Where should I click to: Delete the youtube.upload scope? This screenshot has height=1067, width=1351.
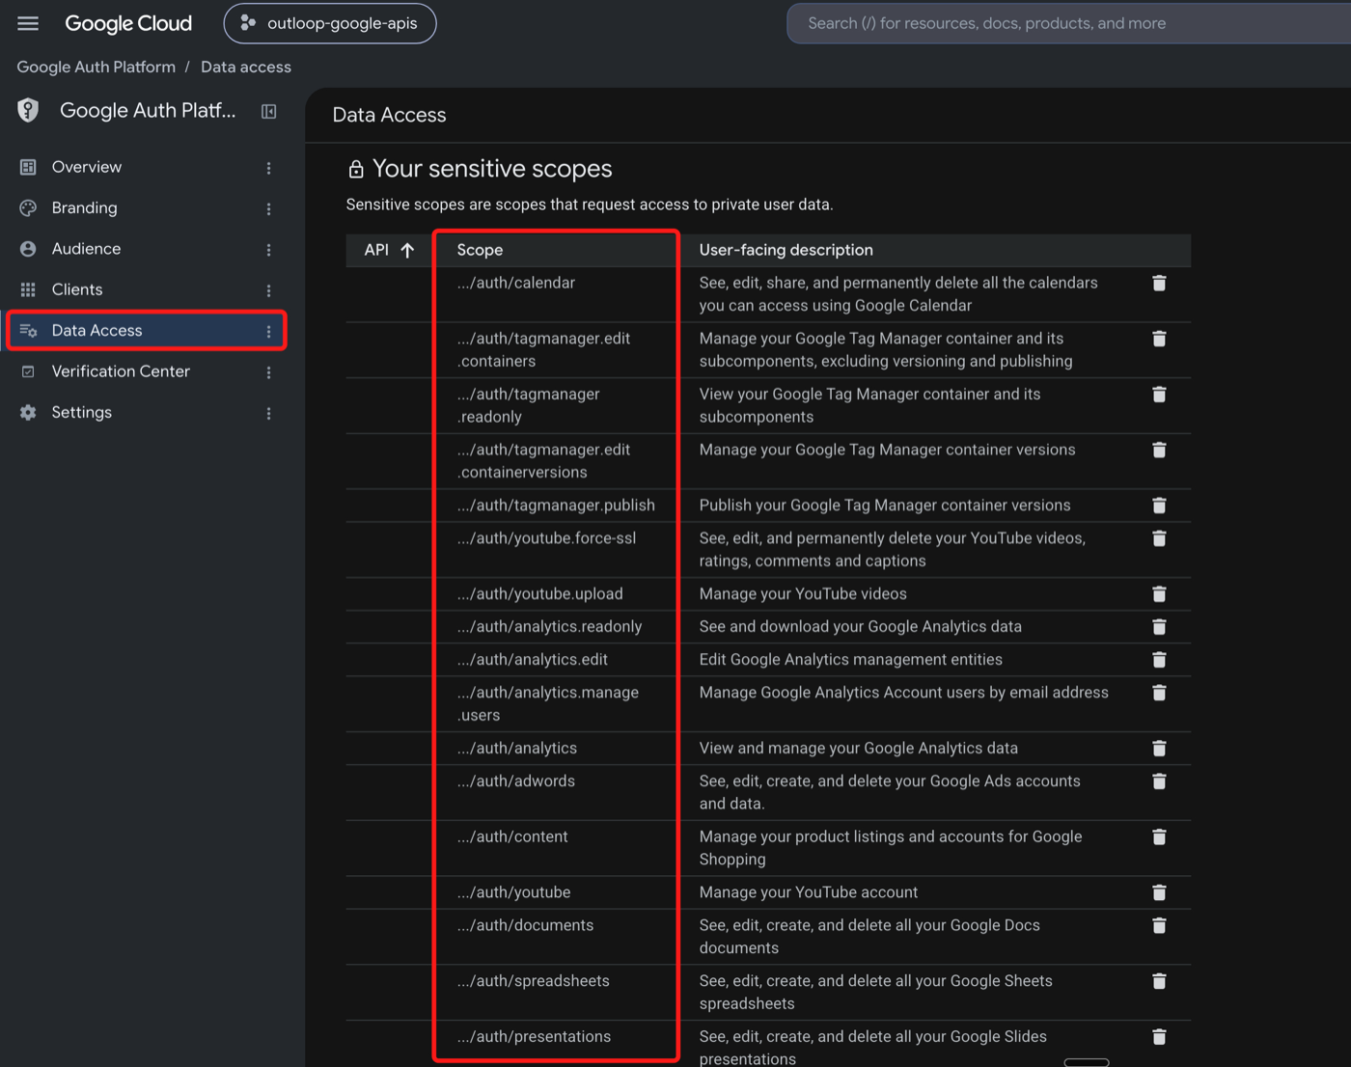[x=1160, y=594]
